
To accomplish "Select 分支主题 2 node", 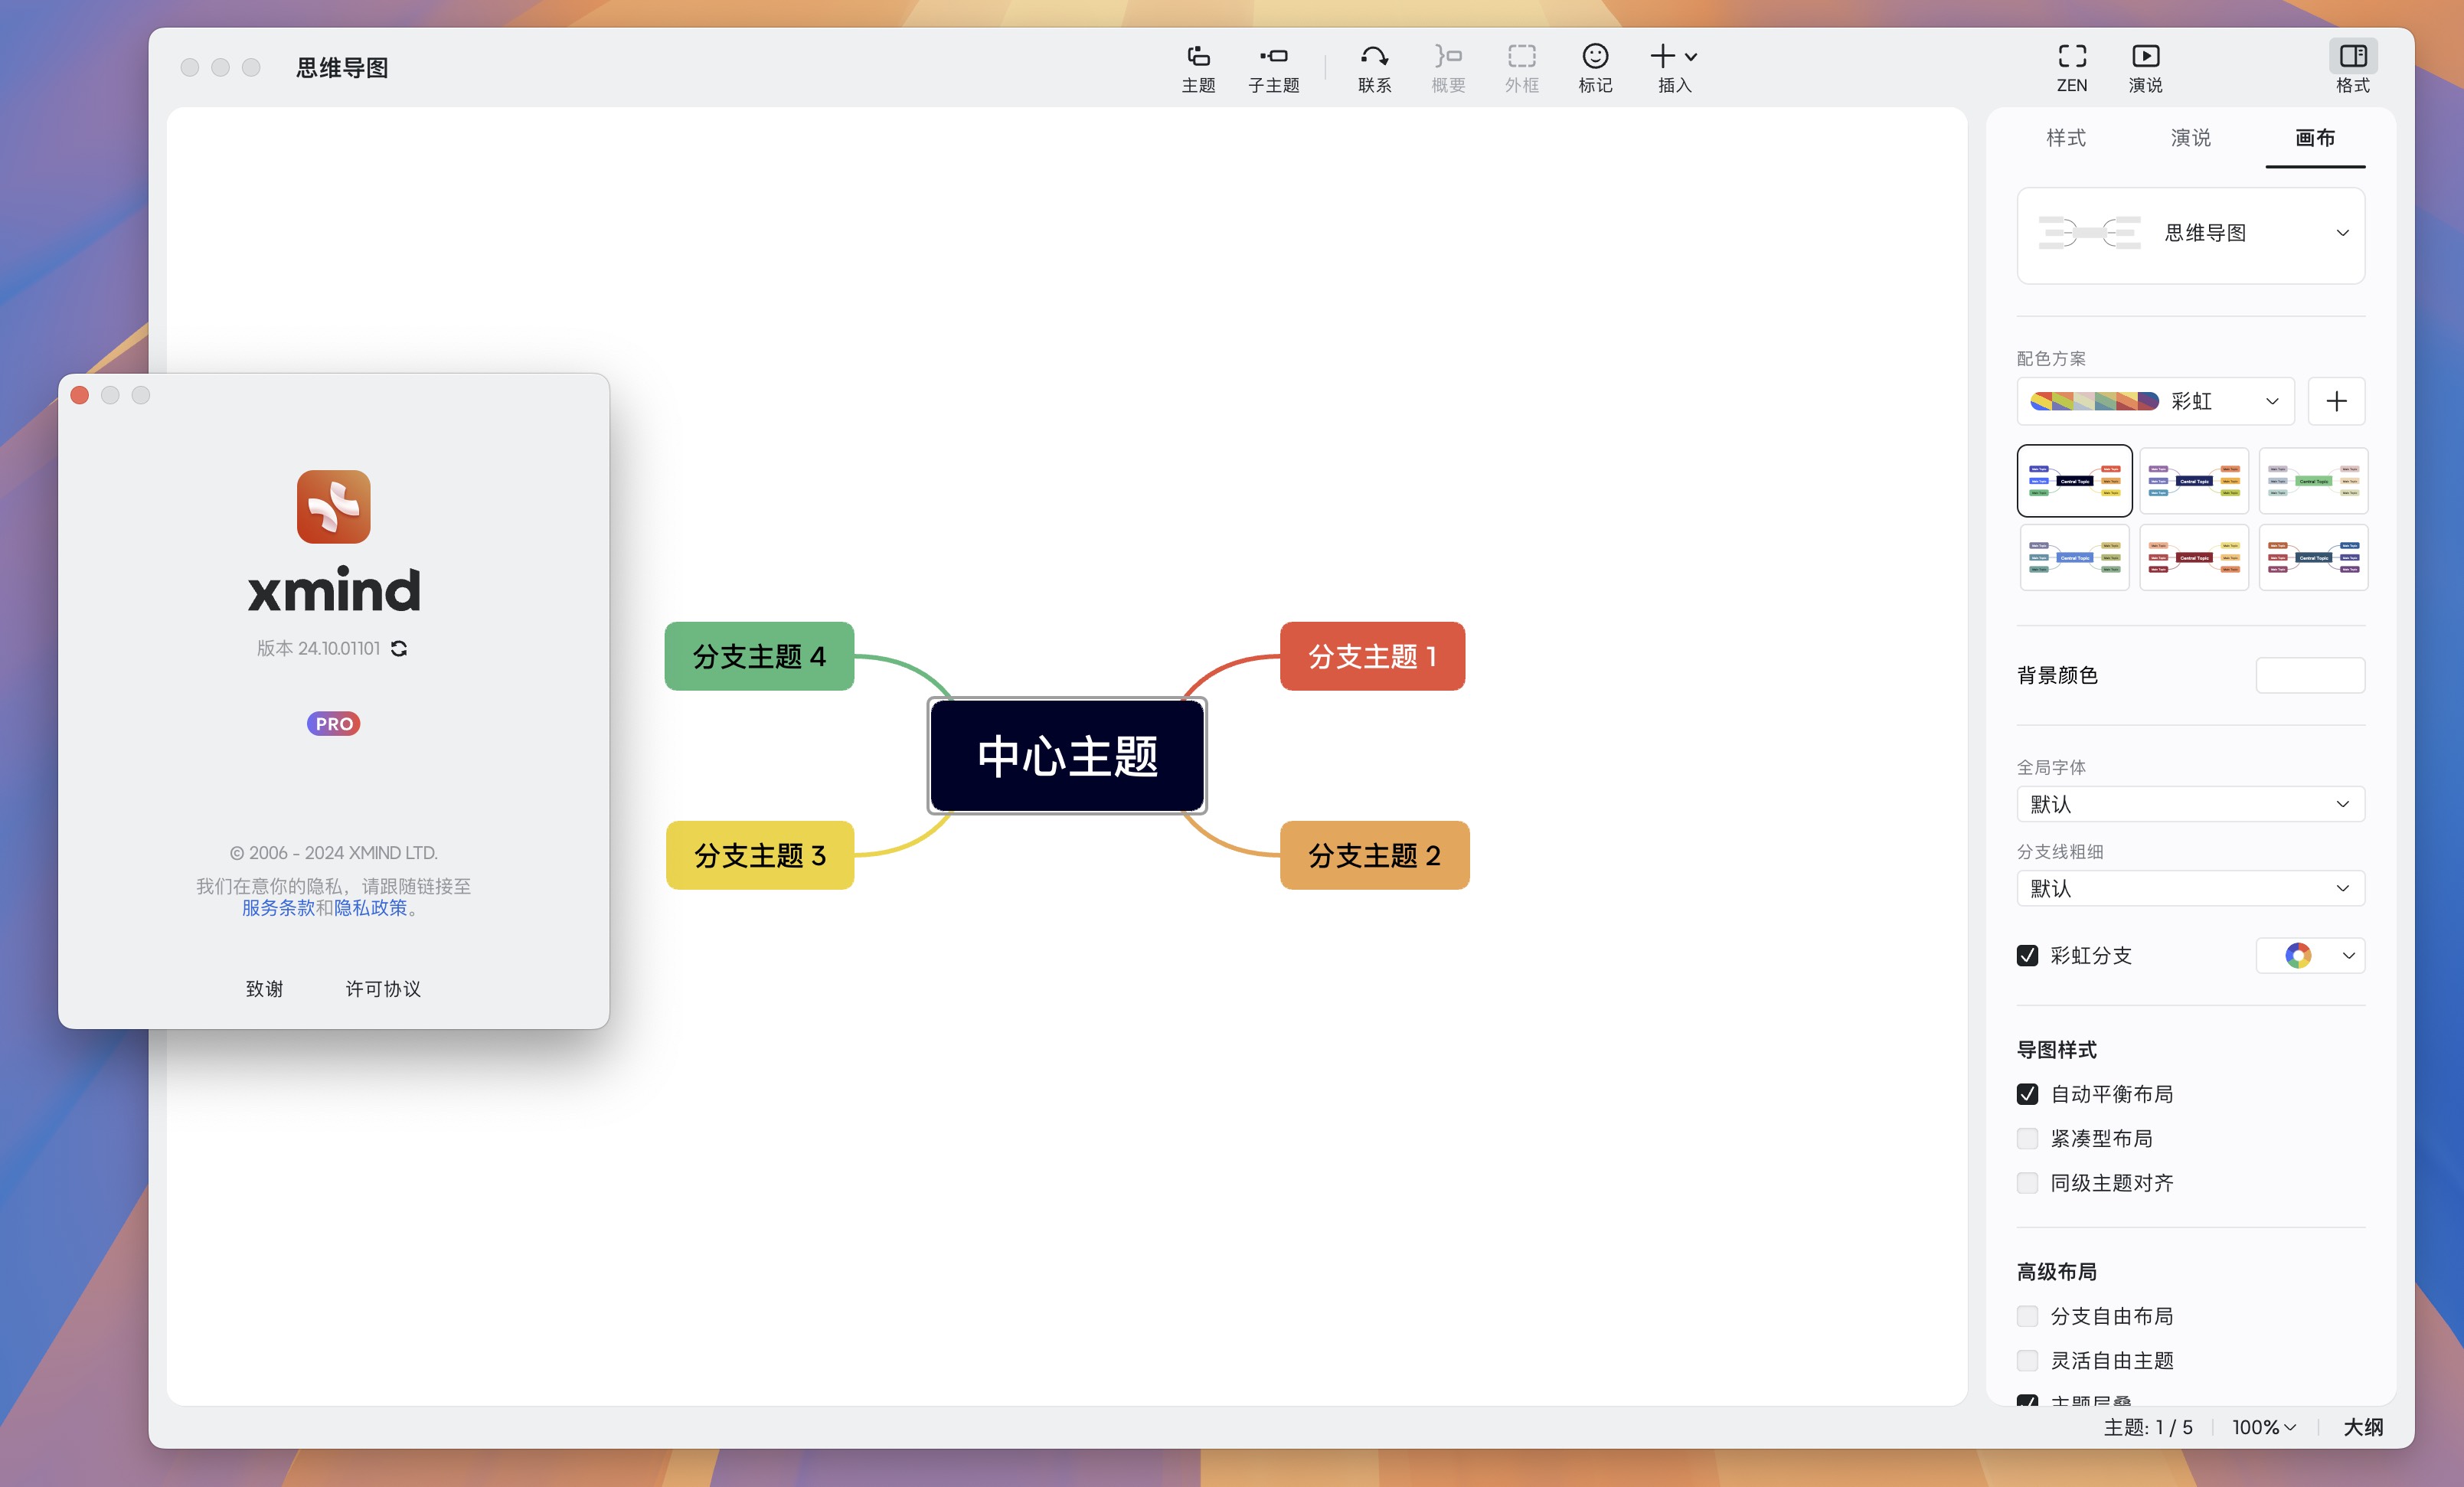I will coord(1374,856).
